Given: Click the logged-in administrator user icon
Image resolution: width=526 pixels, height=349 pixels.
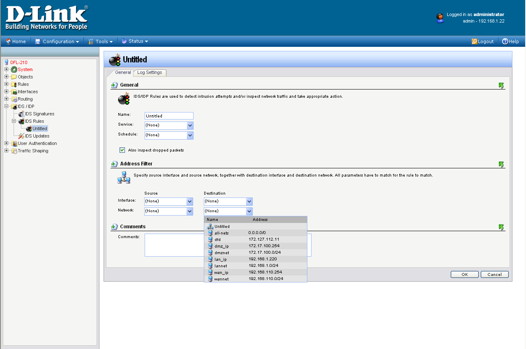Looking at the screenshot, I should (x=440, y=18).
